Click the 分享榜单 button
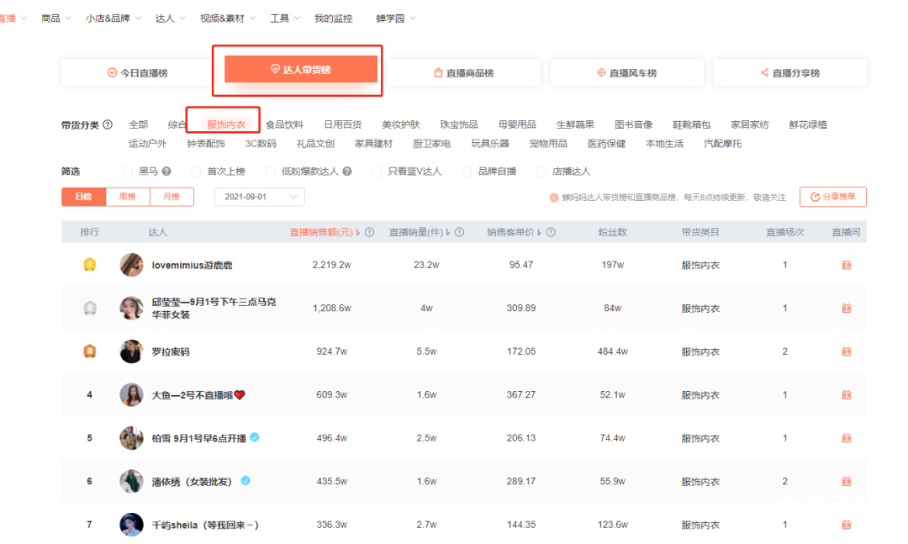Viewport: 908px width, 544px height. pyautogui.click(x=832, y=197)
